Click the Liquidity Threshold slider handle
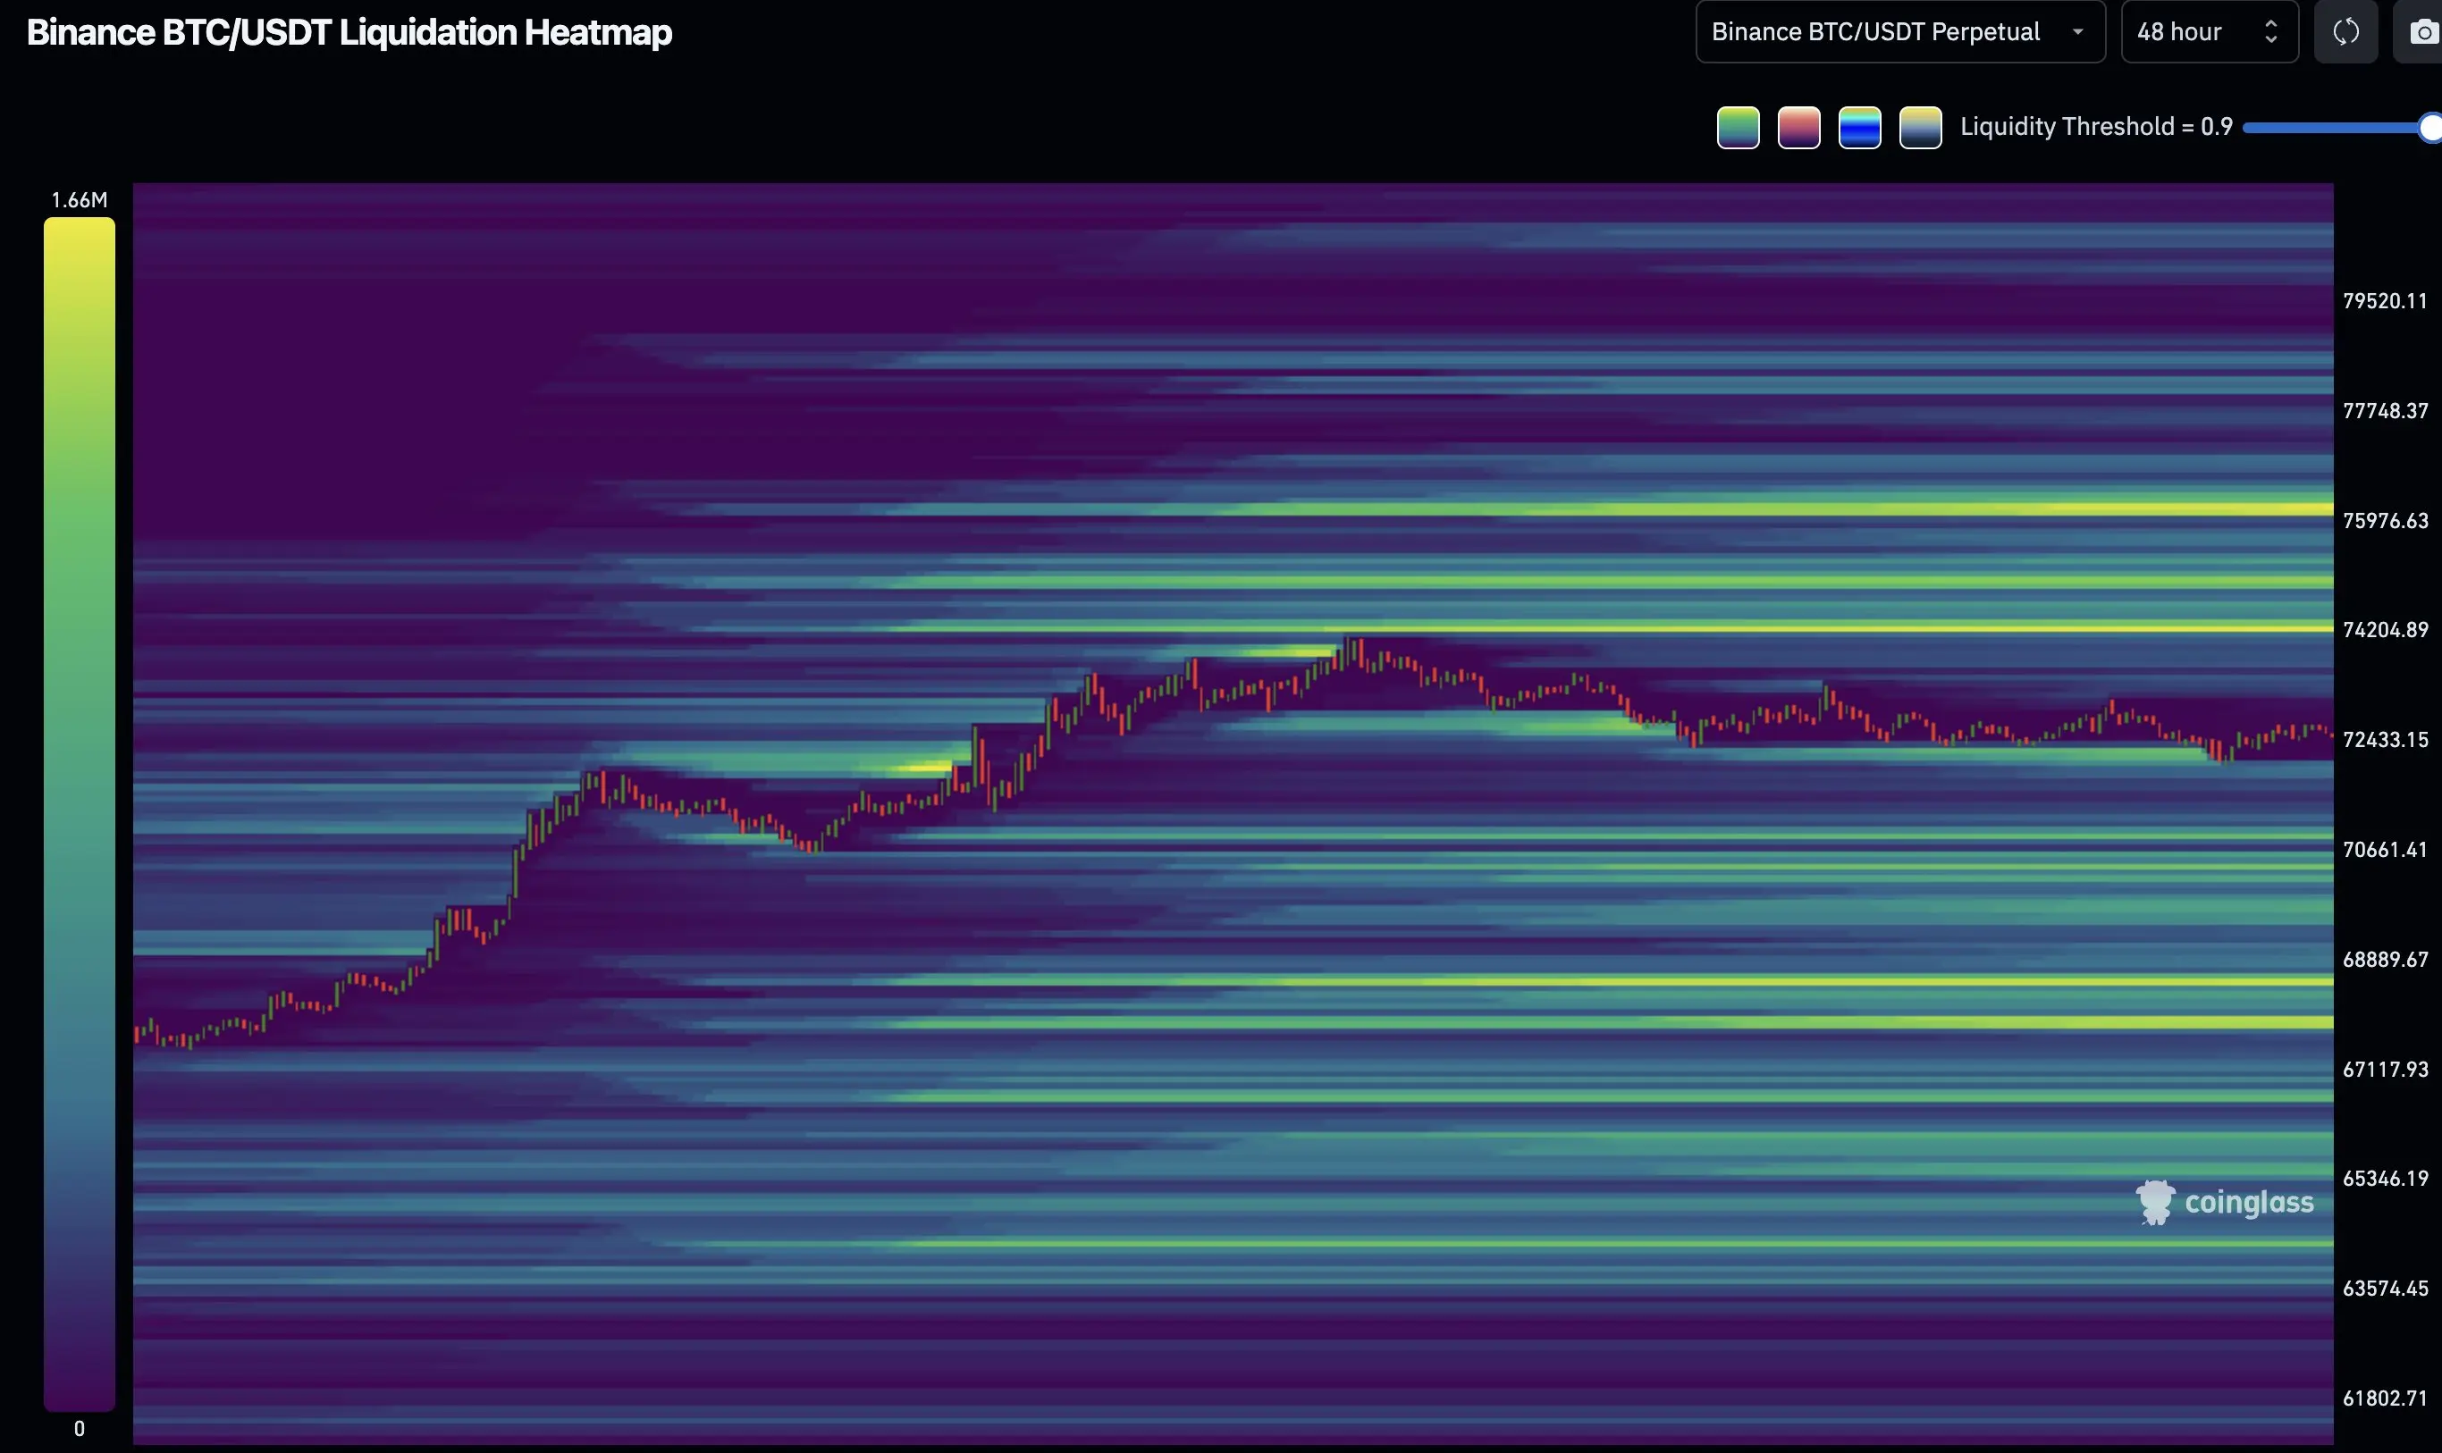The height and width of the screenshot is (1453, 2442). [2430, 129]
